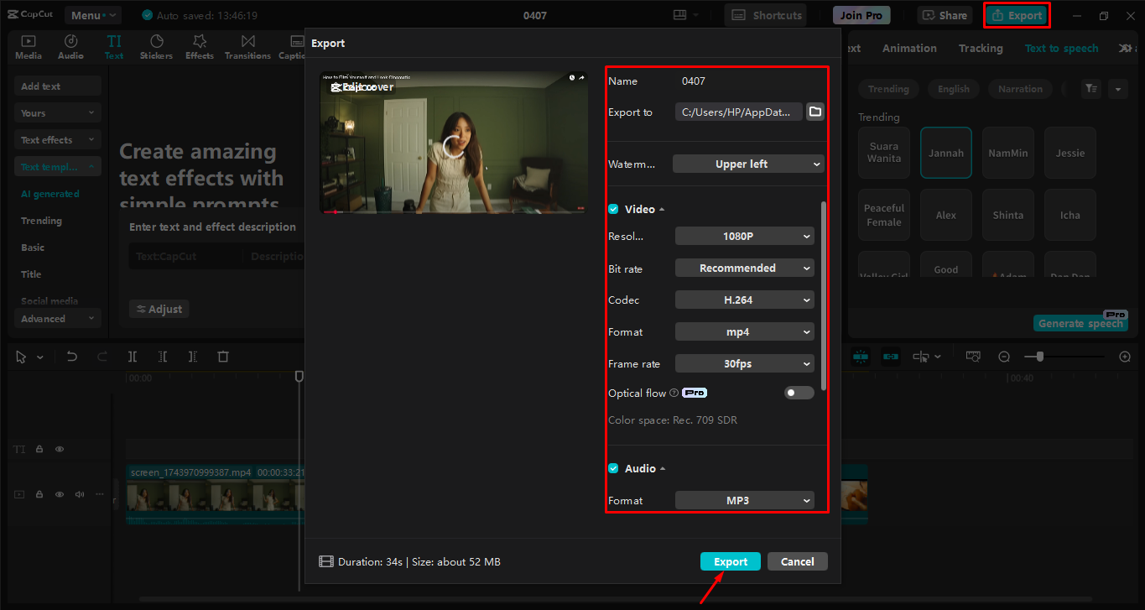Open the video Format mp4 dropdown
Screen dimensions: 1145x610
(745, 332)
